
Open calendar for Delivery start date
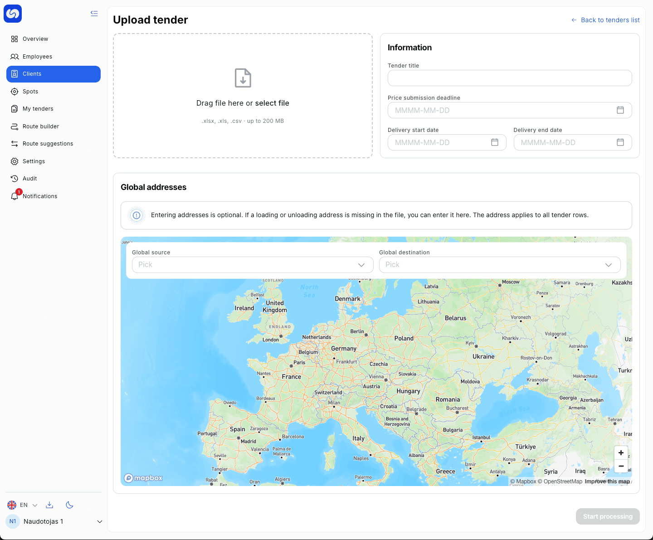pos(495,142)
